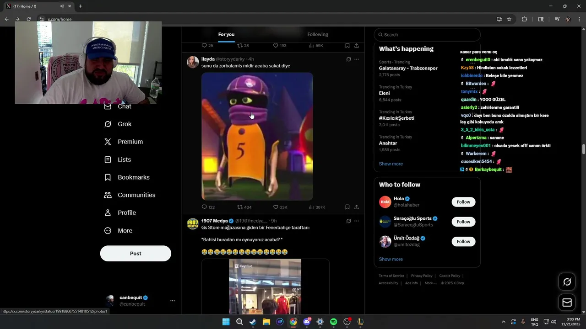Reply to ilayda's post with 122 replies
The image size is (586, 329).
(x=208, y=207)
